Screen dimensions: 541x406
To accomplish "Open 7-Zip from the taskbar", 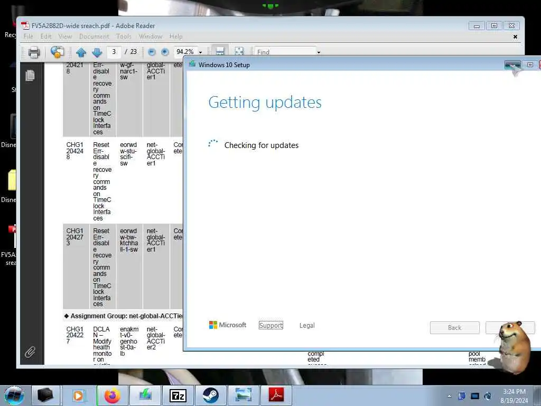I will [178, 395].
